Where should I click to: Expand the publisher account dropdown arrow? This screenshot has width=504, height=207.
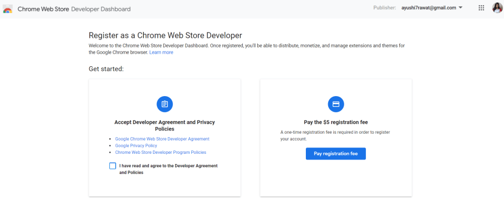click(x=460, y=7)
